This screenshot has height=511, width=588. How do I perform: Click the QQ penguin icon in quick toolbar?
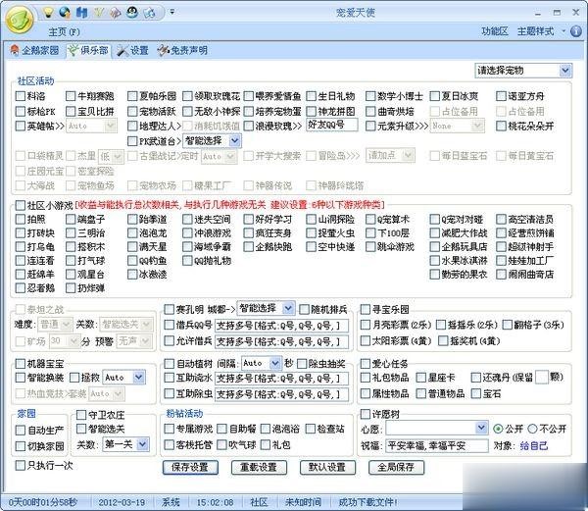(130, 12)
